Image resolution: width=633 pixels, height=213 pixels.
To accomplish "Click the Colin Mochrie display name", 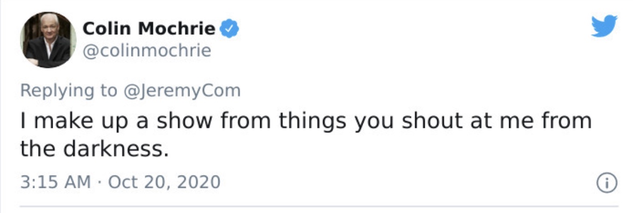I will click(x=149, y=28).
